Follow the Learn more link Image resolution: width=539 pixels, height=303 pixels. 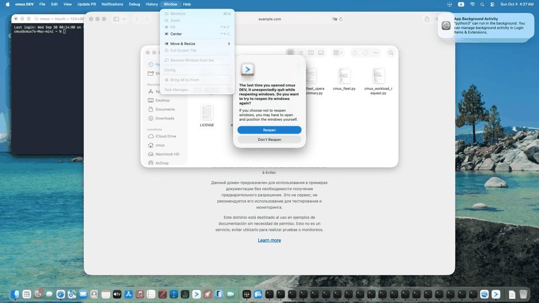tap(269, 240)
